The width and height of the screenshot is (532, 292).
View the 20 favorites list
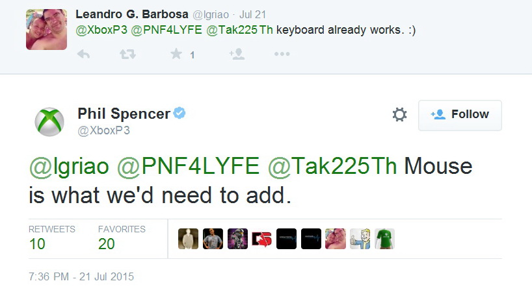pyautogui.click(x=122, y=238)
